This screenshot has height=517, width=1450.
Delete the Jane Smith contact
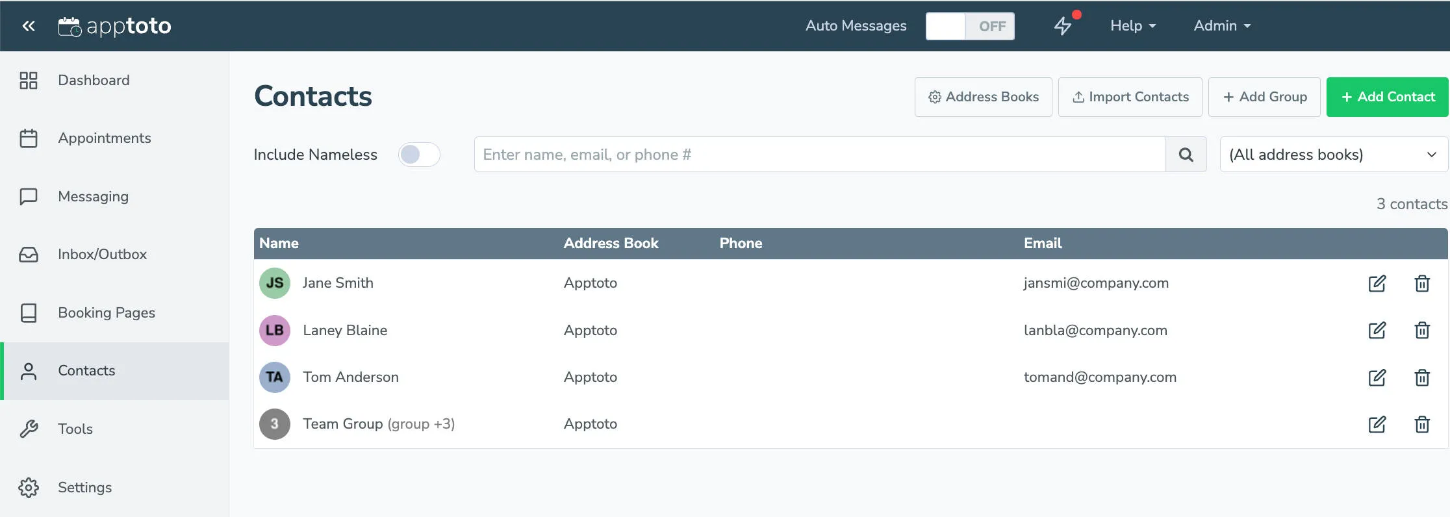pos(1422,283)
